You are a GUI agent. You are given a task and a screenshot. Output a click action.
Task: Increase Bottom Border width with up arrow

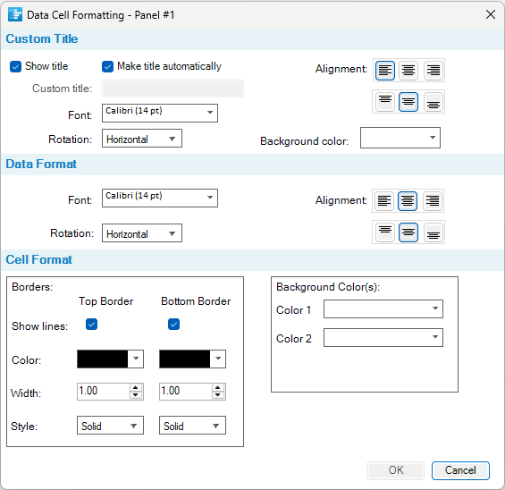[218, 387]
